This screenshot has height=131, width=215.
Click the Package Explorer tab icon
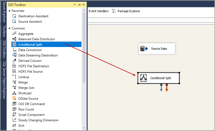[x=114, y=11]
